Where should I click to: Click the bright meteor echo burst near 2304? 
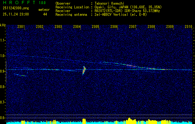(84, 70)
